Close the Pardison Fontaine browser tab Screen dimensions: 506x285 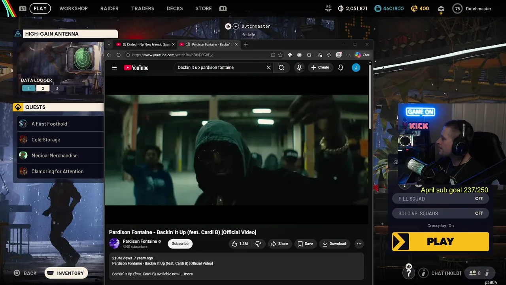coord(237,44)
